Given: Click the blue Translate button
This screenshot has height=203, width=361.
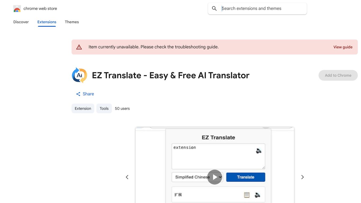Looking at the screenshot, I should (x=246, y=177).
